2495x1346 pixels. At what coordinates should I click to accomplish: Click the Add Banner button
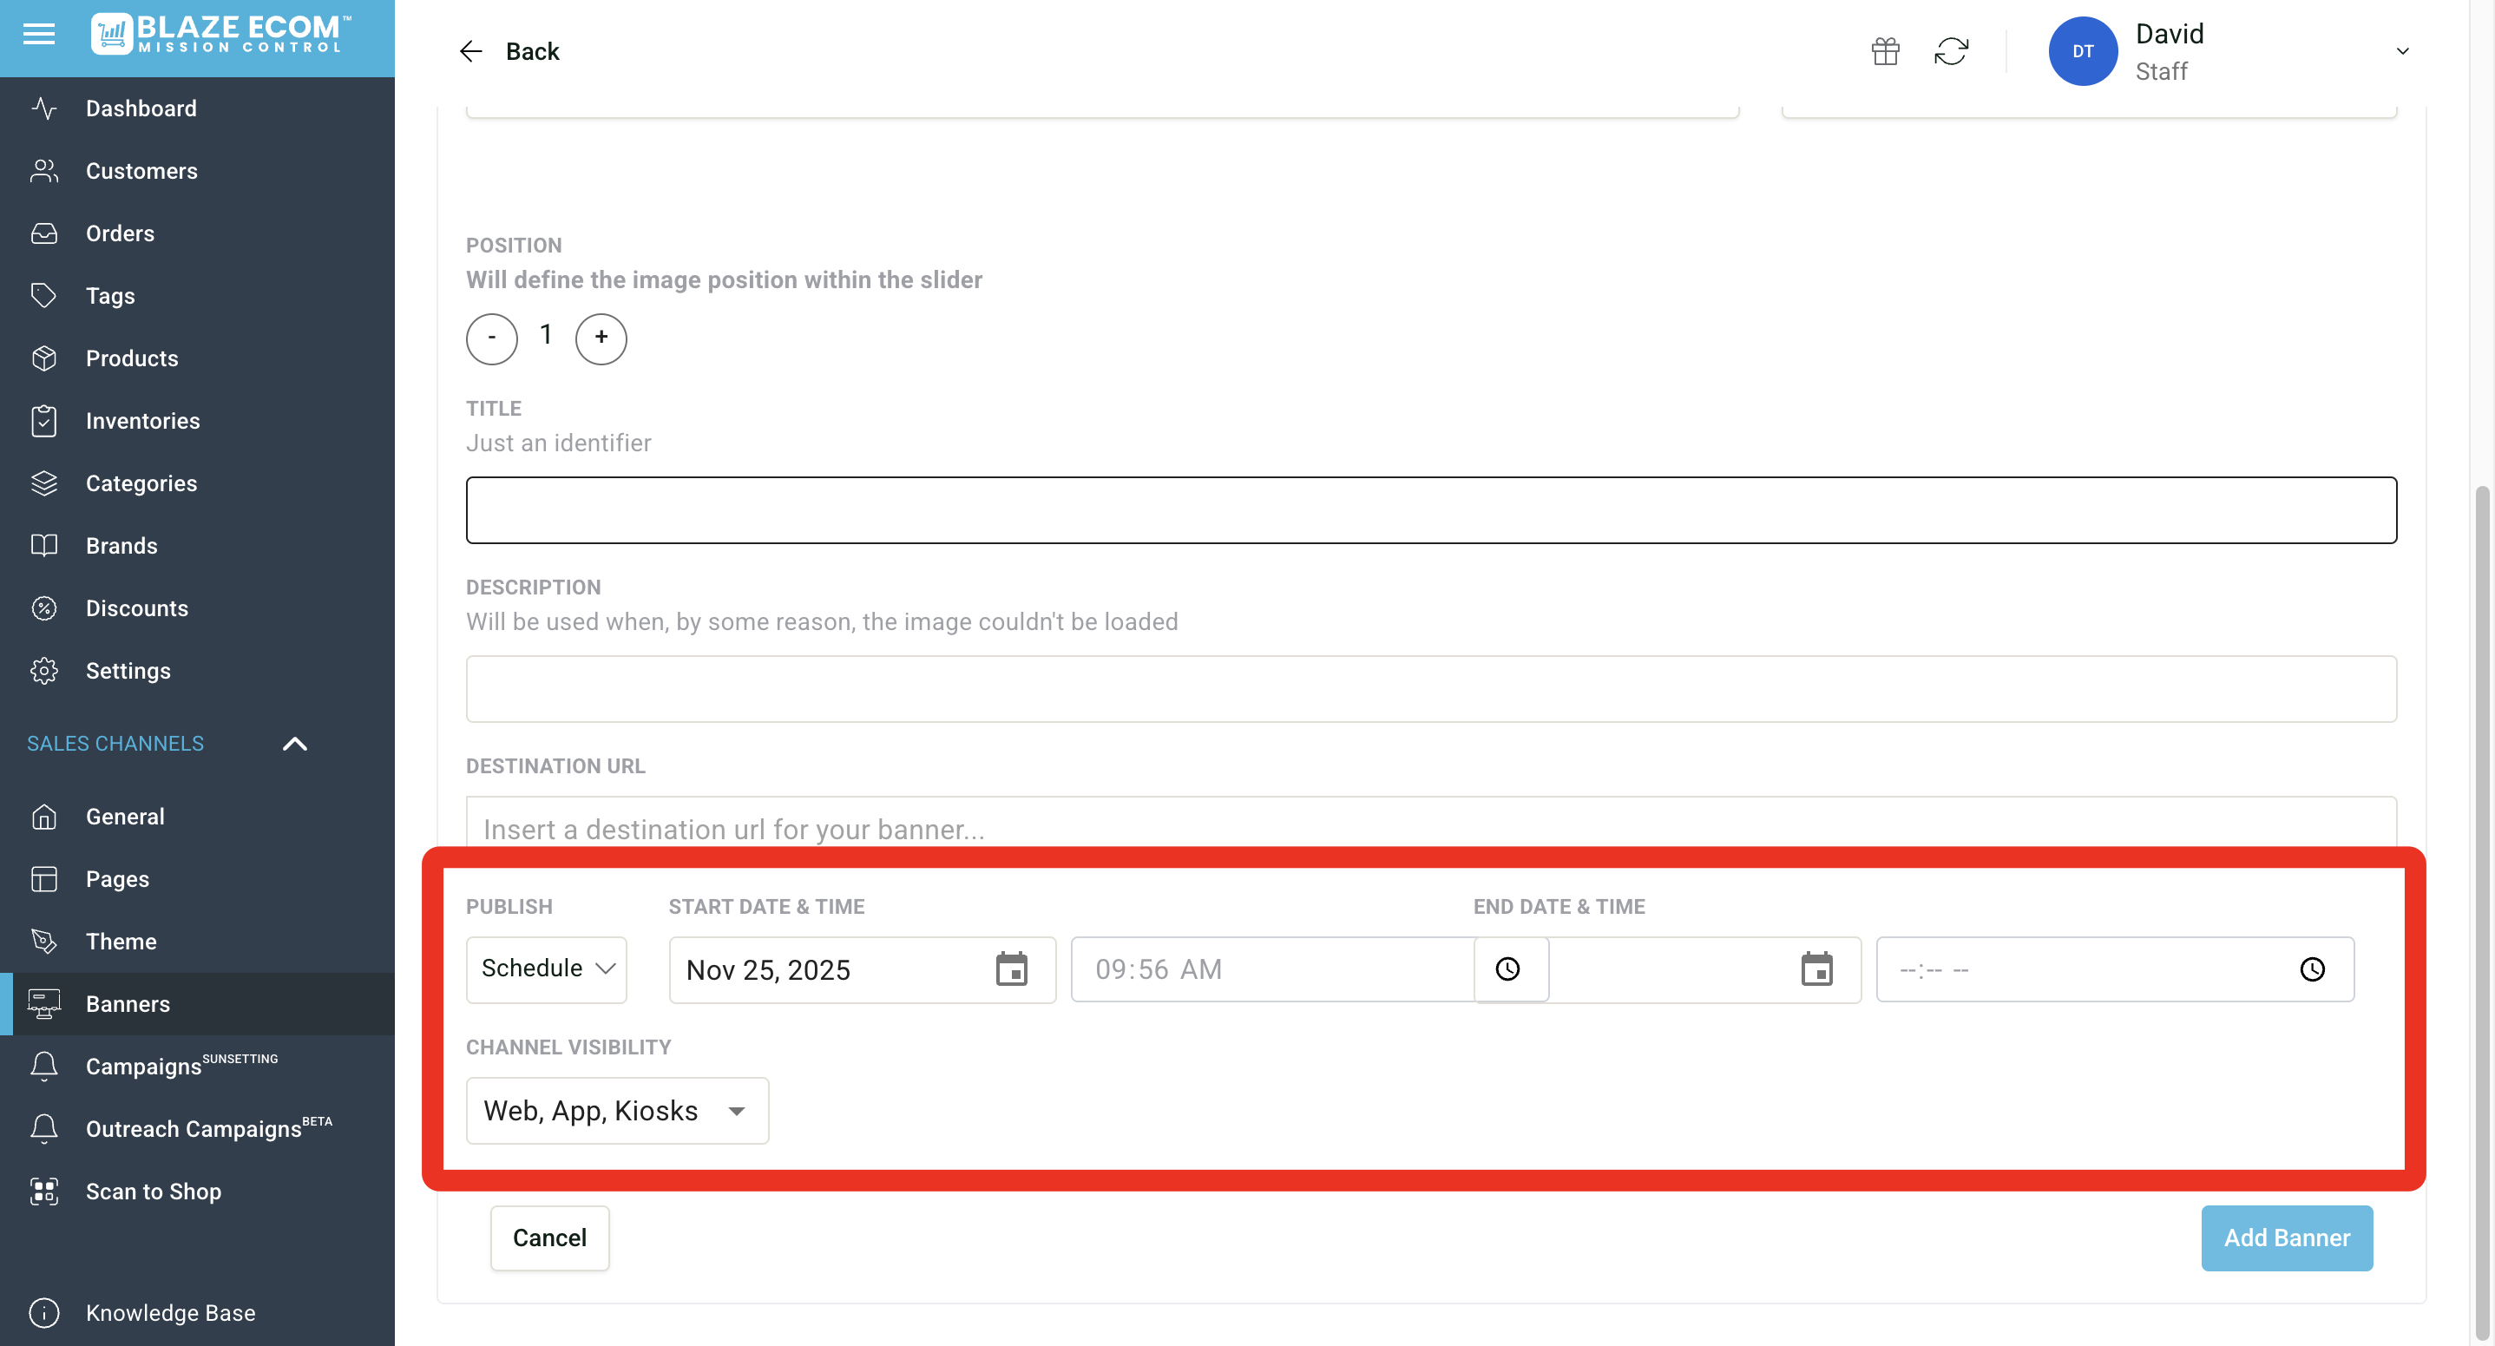pyautogui.click(x=2286, y=1238)
